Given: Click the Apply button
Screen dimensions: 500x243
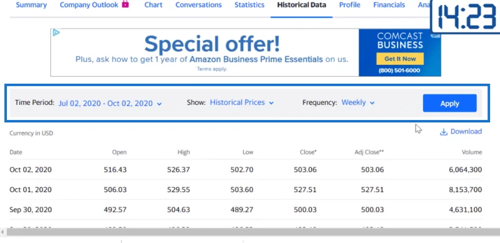Looking at the screenshot, I should [449, 103].
